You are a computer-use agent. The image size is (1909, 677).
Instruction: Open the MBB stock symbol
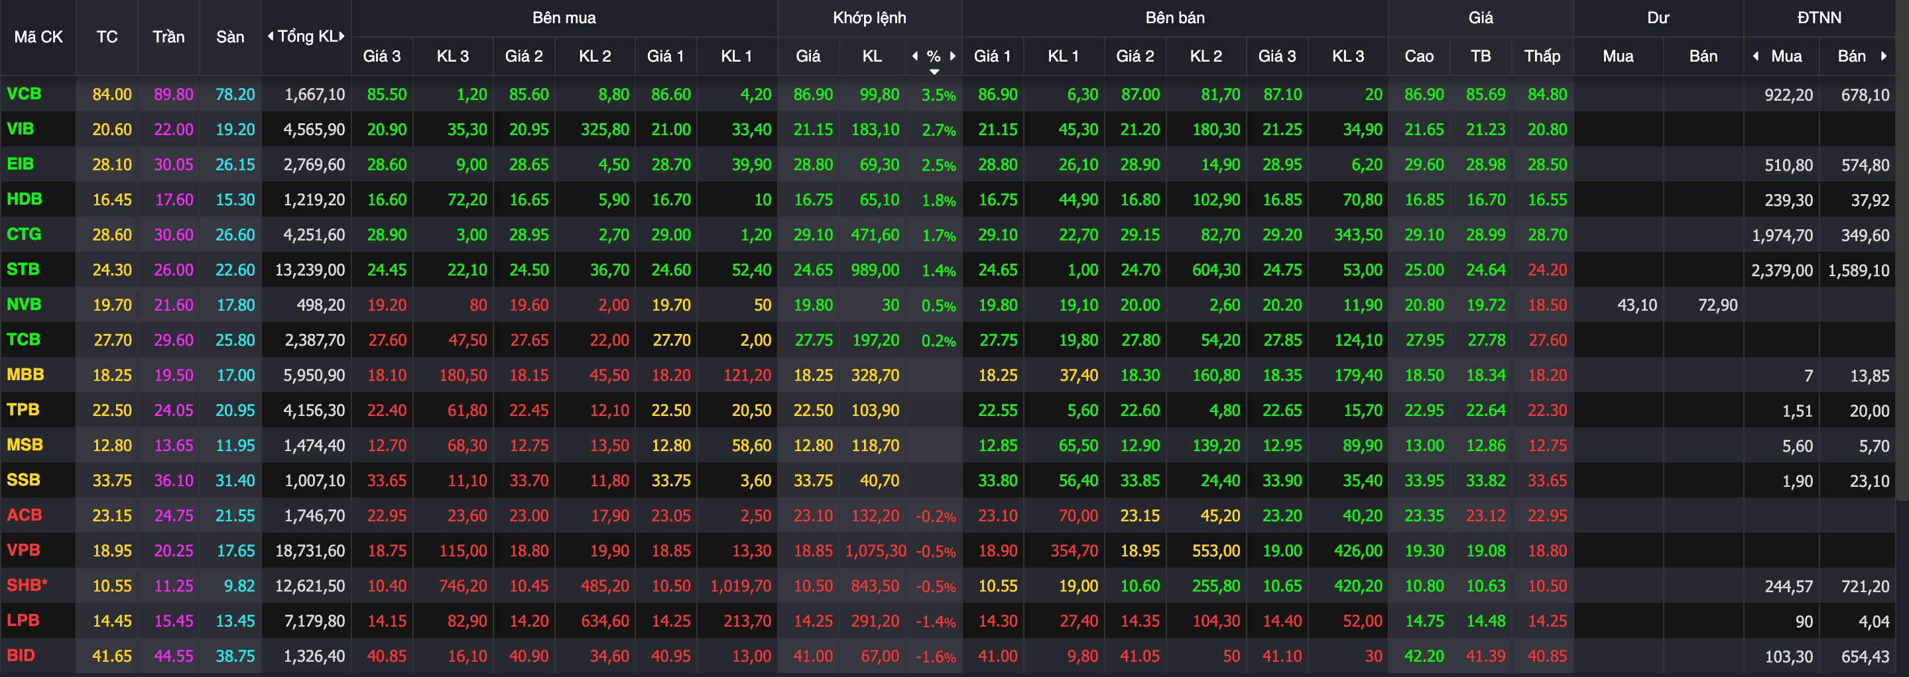coord(25,375)
